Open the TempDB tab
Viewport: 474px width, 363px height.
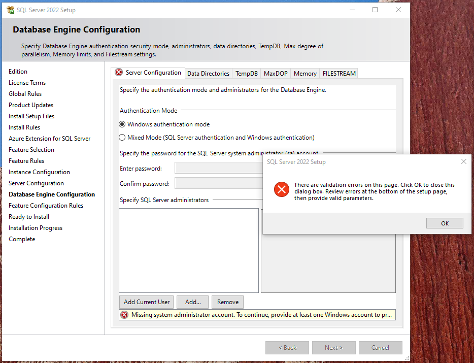tap(247, 74)
